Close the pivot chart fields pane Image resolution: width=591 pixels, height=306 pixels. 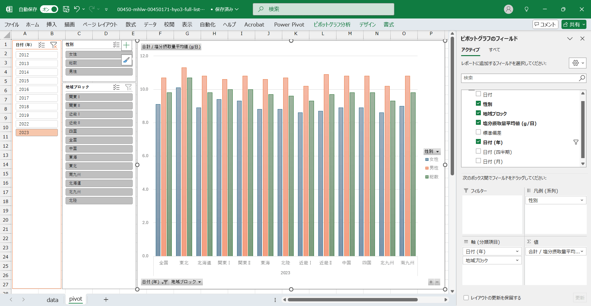(582, 39)
